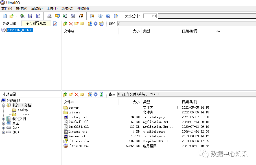Create new folder in disc directory pane
Viewport: 256px width, 165px height.
click(76, 24)
